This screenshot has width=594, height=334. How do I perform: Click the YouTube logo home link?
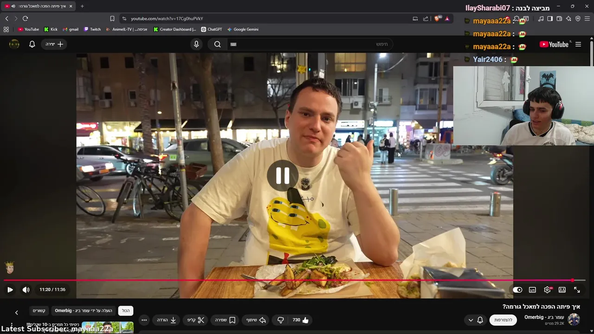[x=554, y=44]
